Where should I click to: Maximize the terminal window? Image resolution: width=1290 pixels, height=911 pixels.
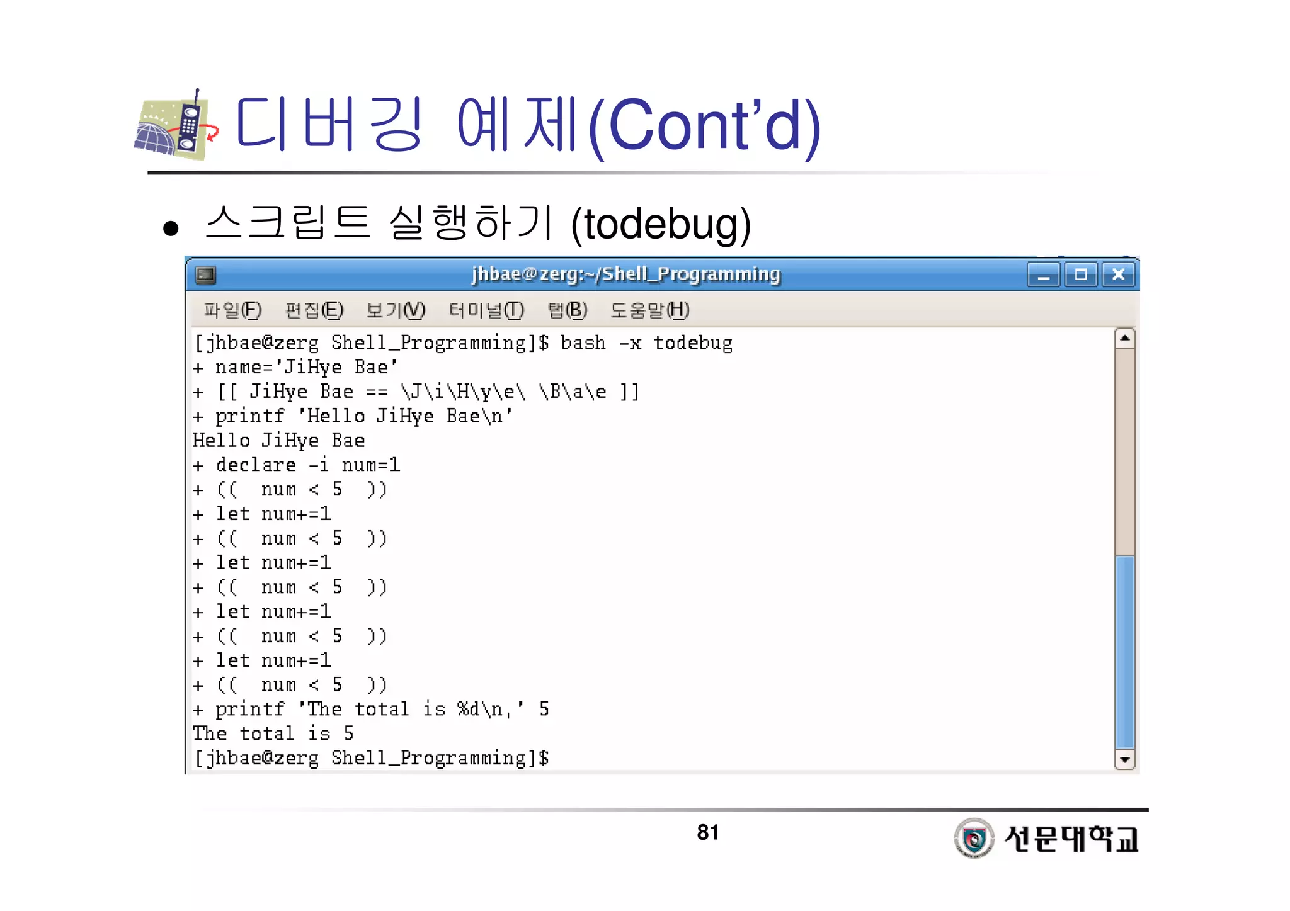point(1081,274)
